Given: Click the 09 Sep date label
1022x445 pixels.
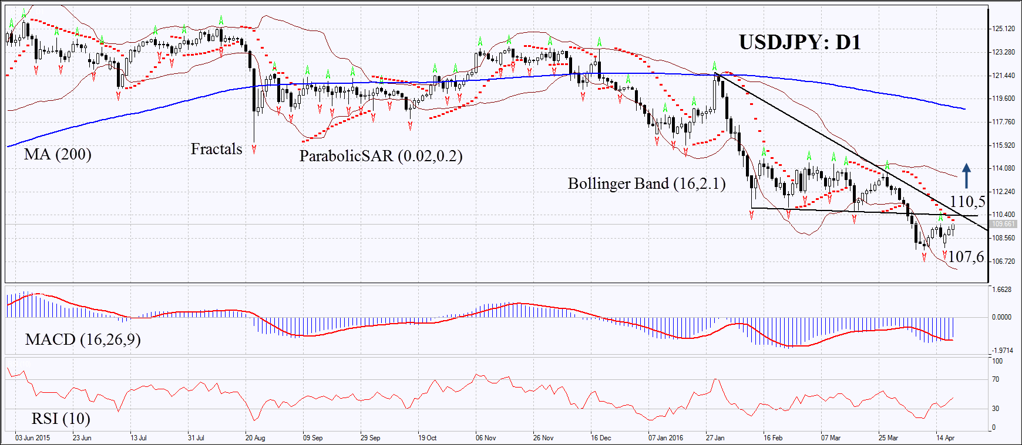Looking at the screenshot, I should 312,438.
